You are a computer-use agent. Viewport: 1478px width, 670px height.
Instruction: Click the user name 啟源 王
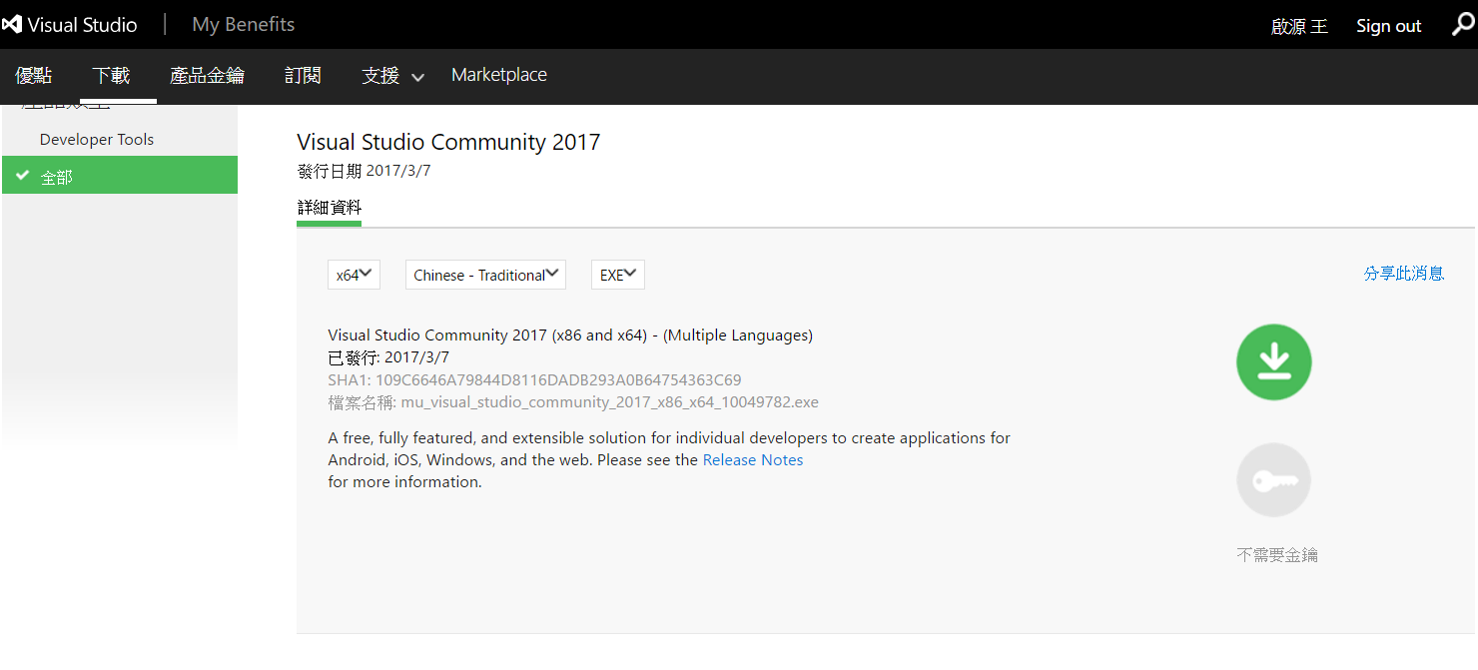1299,26
